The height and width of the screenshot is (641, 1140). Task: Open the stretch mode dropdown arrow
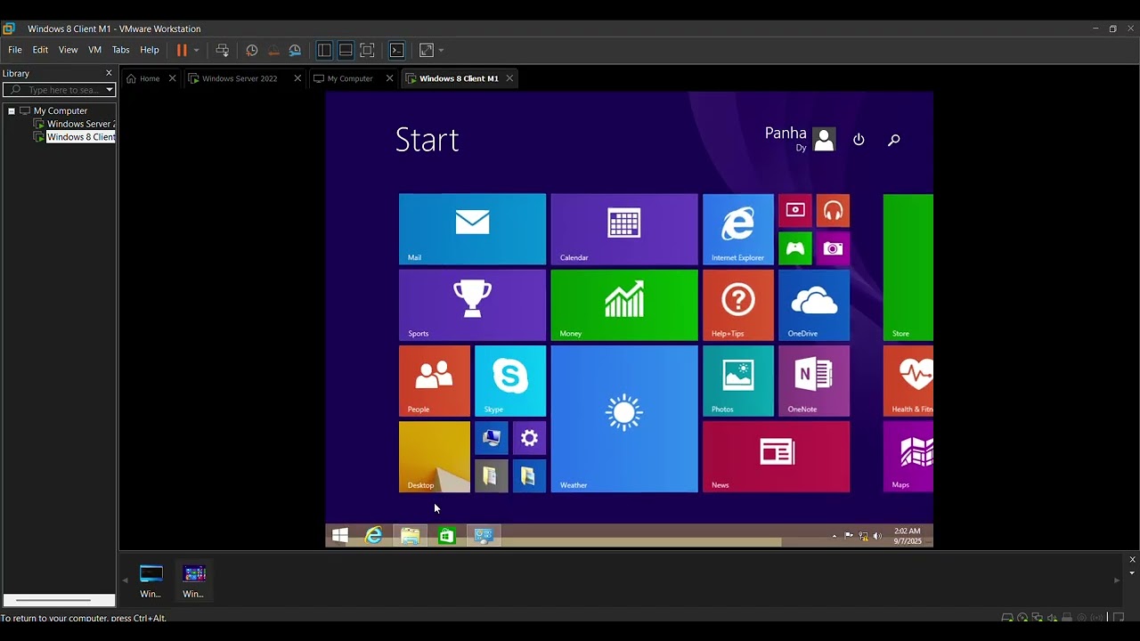coord(441,50)
